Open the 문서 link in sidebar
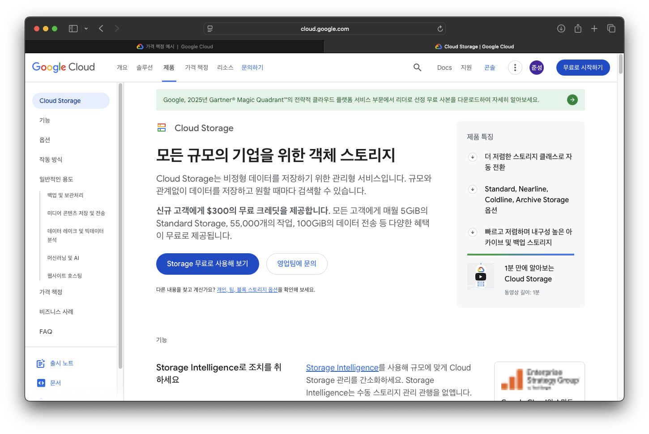Screen dimensions: 649x434 56,383
